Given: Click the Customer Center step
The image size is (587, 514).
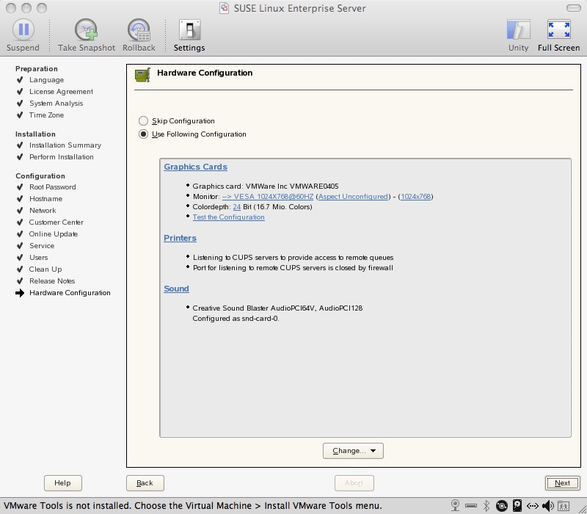Looking at the screenshot, I should pyautogui.click(x=56, y=222).
